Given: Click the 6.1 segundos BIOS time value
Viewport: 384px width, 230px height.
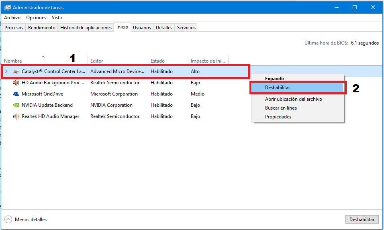Looking at the screenshot, I should click(365, 43).
